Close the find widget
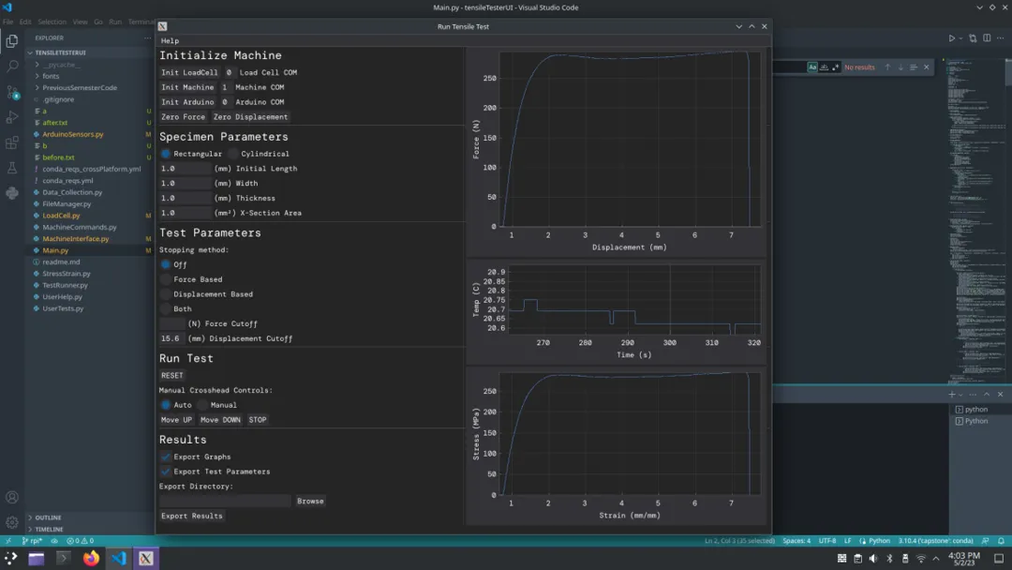This screenshot has height=570, width=1012. point(926,67)
